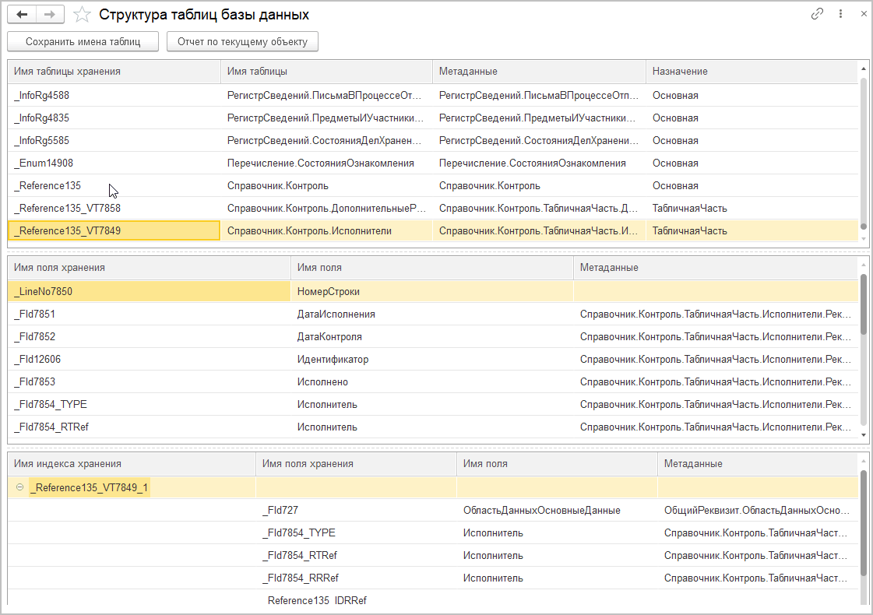Click the scroll-up arrow of the tables list

coord(864,69)
